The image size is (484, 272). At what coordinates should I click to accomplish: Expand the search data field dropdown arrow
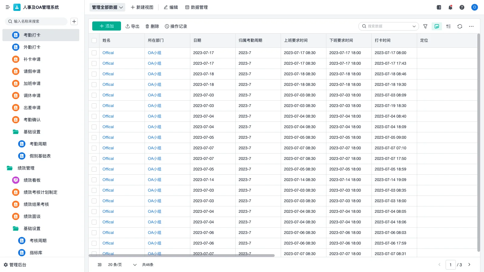coord(414,26)
